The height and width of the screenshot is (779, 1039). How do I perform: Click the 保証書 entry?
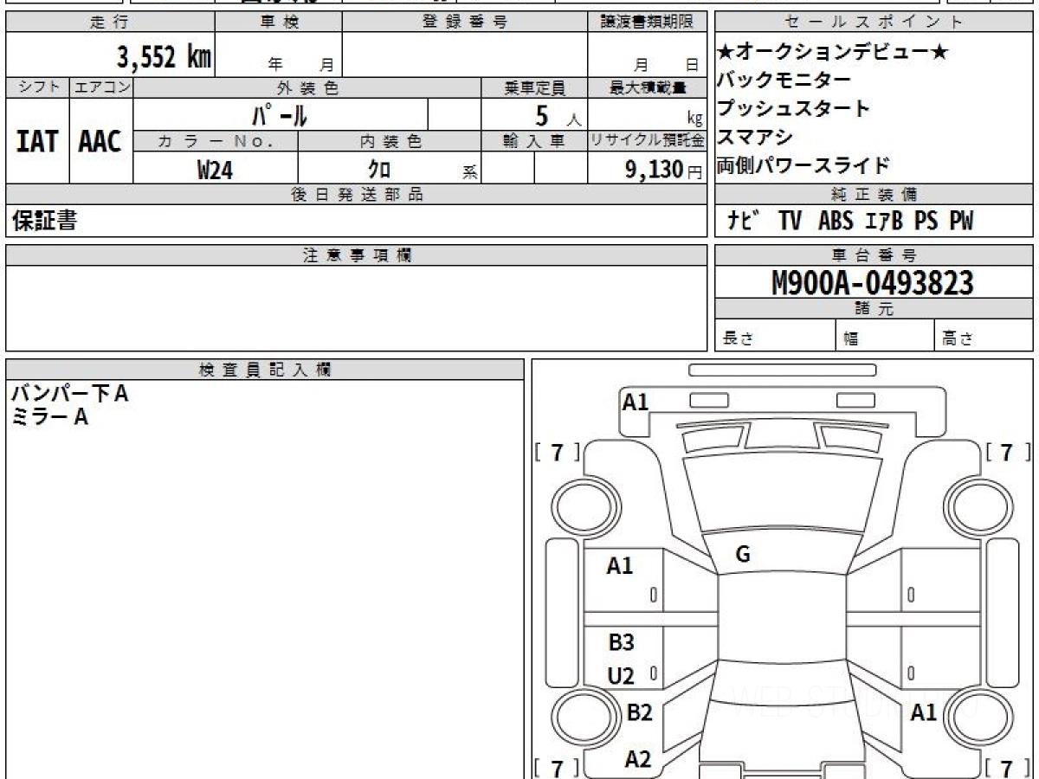click(45, 221)
